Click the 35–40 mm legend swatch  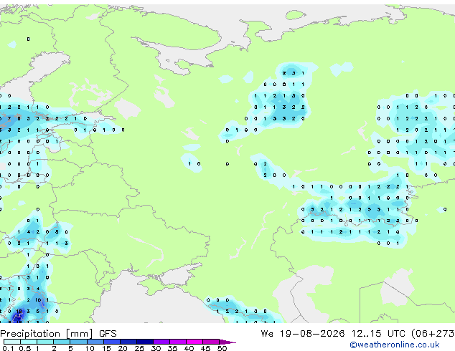point(178,342)
